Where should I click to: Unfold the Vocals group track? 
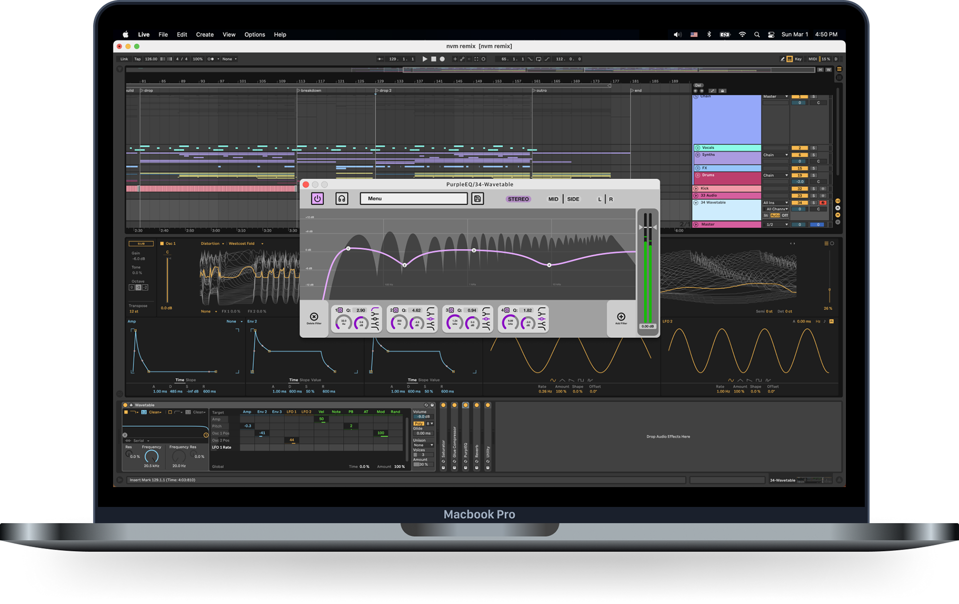(697, 148)
